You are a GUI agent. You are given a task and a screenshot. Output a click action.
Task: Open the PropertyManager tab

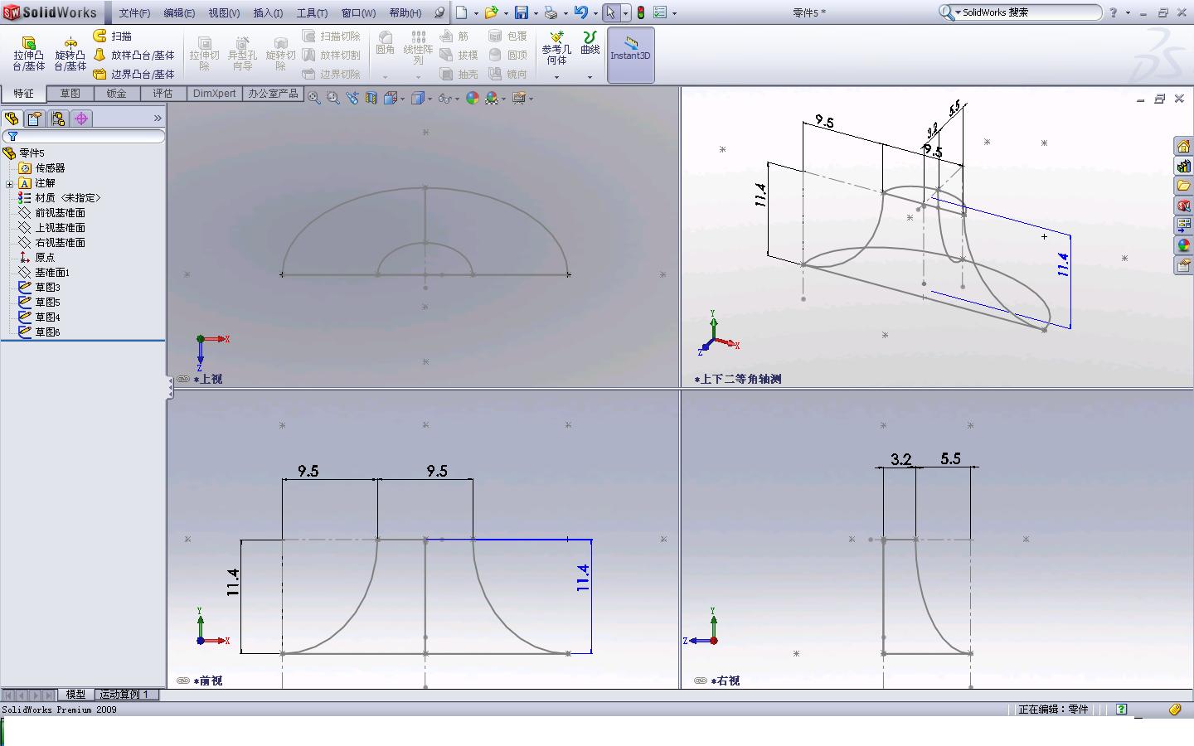(x=35, y=119)
